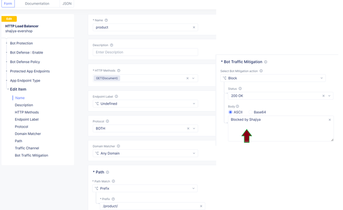Viewport: 343px width, 210px height.
Task: Switch to the Form tab
Action: click(8, 4)
